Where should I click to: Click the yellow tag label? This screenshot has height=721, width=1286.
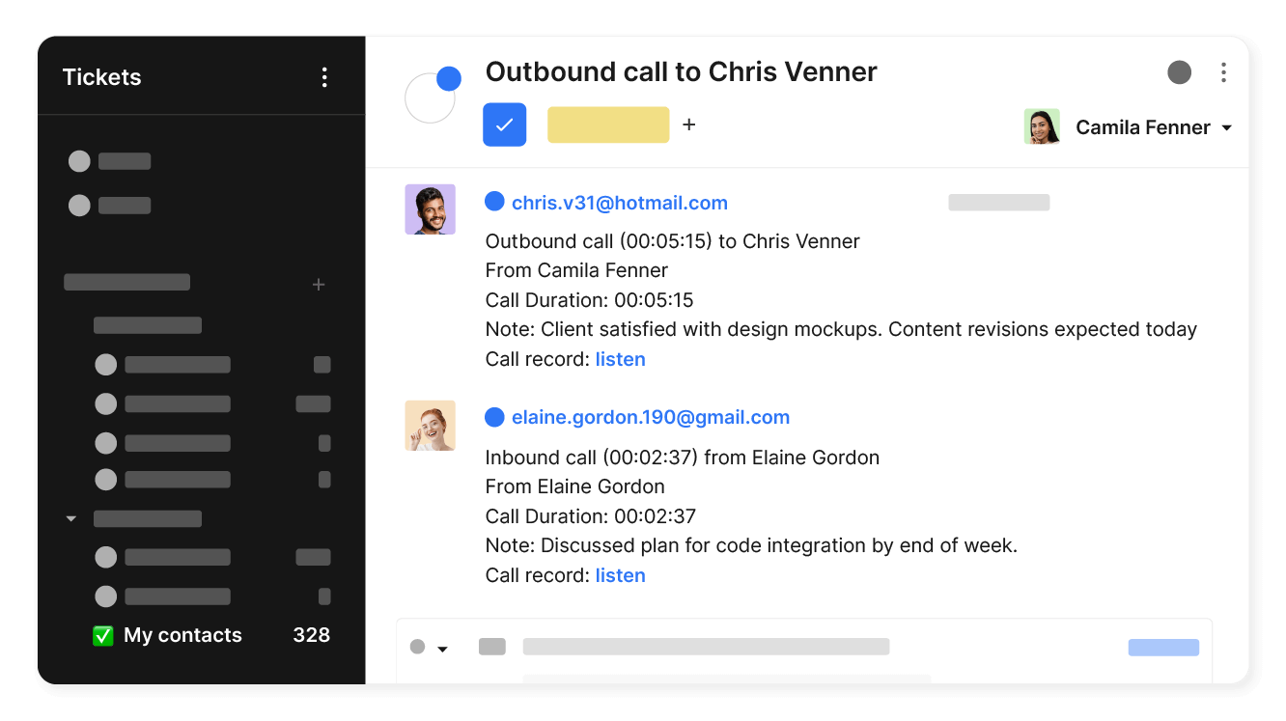click(x=608, y=125)
